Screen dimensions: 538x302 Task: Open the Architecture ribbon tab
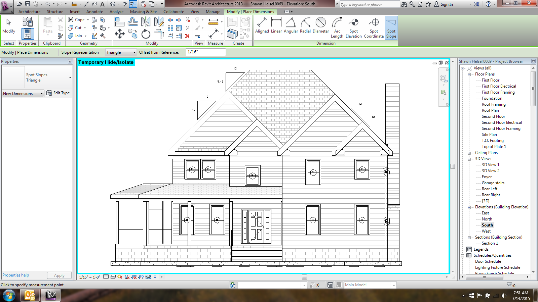point(29,12)
